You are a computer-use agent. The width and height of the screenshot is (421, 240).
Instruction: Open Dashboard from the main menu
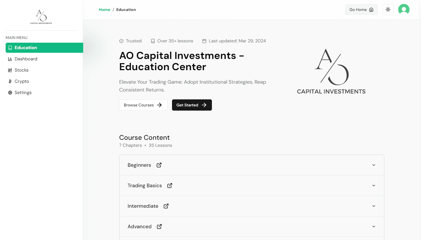coord(26,59)
